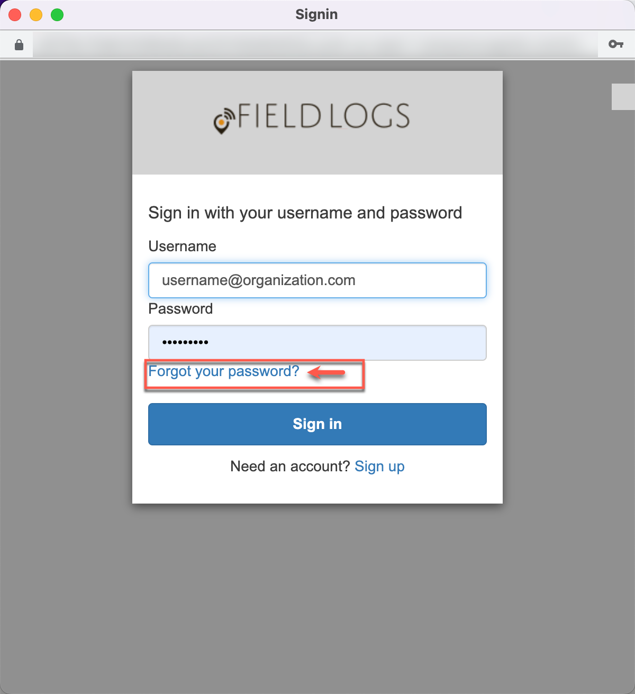The height and width of the screenshot is (694, 635).
Task: Click the Password field label
Action: point(180,309)
